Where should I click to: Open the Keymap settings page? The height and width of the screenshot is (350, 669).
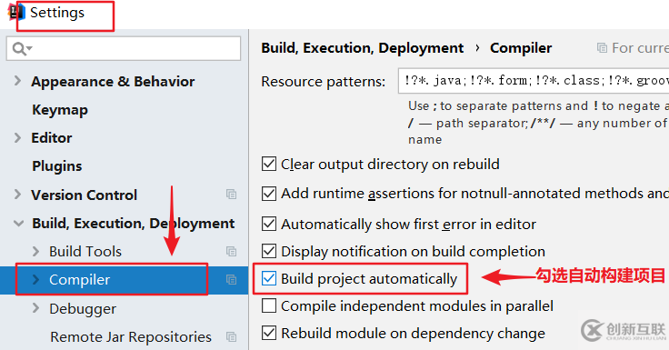tap(60, 110)
